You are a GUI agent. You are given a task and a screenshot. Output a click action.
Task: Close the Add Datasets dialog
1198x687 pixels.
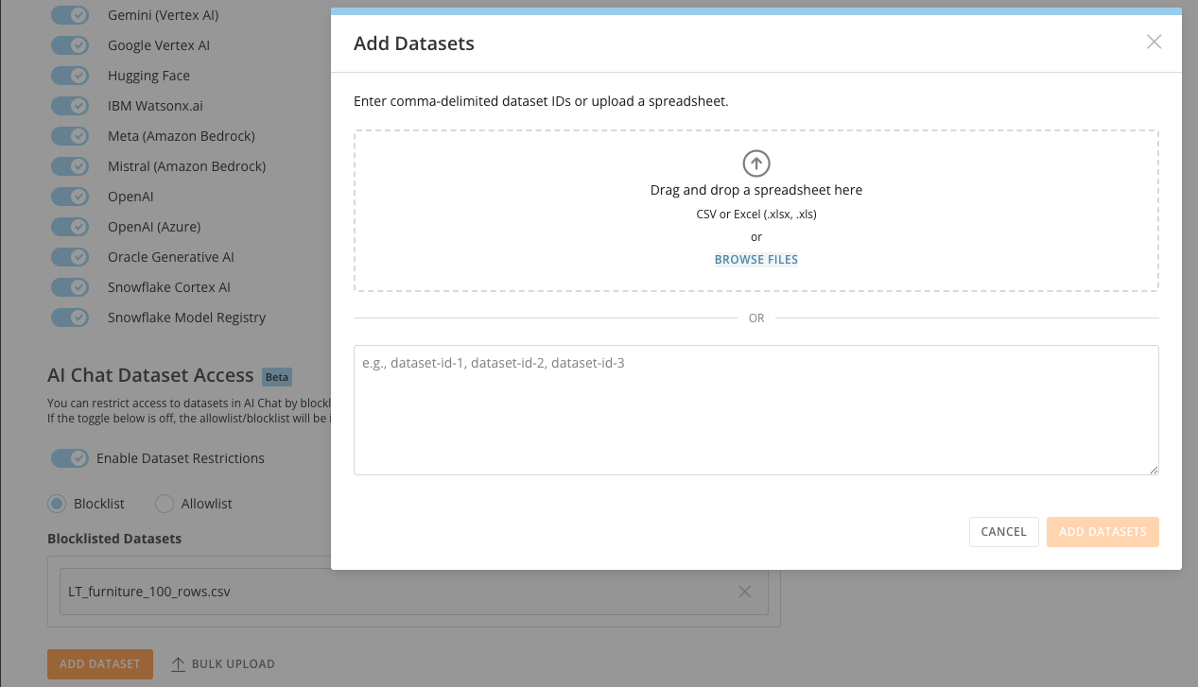(x=1154, y=42)
